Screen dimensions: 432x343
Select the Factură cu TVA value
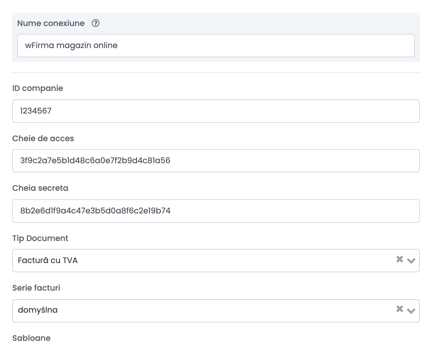coord(48,260)
